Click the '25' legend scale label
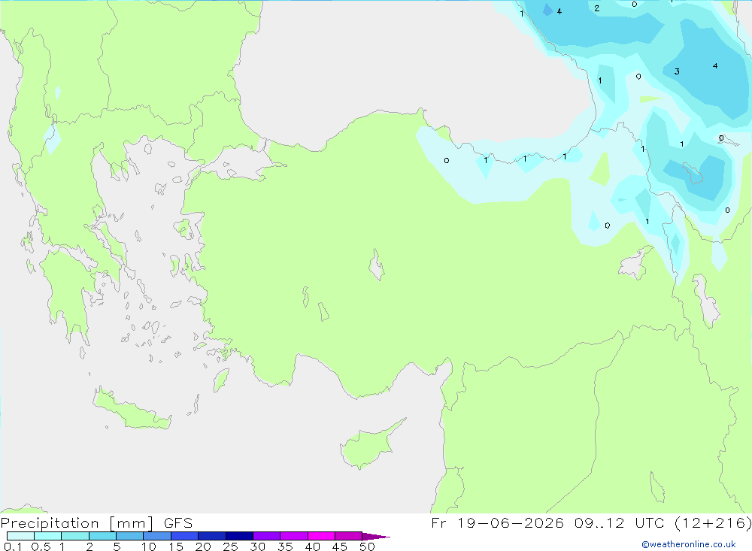Image resolution: width=752 pixels, height=551 pixels. 231,546
